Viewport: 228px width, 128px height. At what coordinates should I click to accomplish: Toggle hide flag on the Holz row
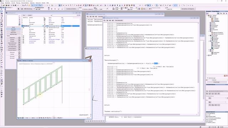[22, 31]
